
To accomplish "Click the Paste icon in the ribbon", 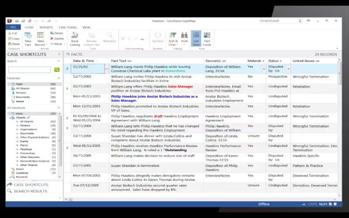I will (10, 44).
